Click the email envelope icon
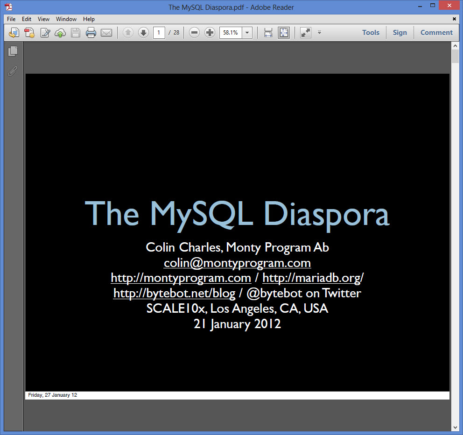463x435 pixels. point(106,33)
